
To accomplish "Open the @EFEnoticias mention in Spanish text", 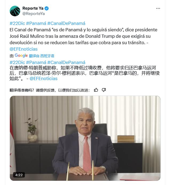I will (x=23, y=49).
